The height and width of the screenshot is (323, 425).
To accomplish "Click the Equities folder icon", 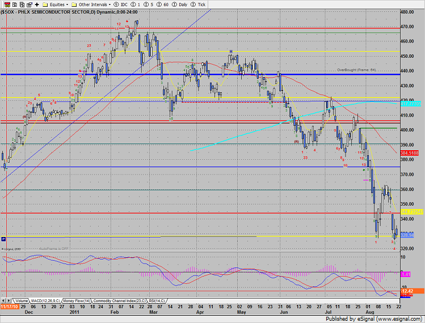I will point(45,5).
